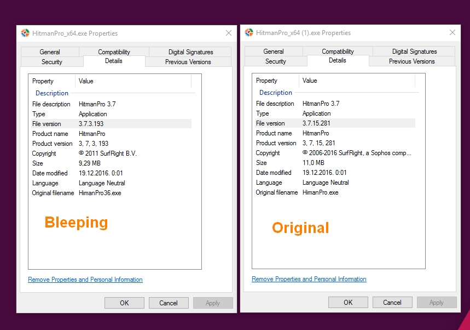Screen dimensions: 470x330
Task: Select Type row in HitmanPro_x64 (1).exe window
Action: (x=335, y=113)
